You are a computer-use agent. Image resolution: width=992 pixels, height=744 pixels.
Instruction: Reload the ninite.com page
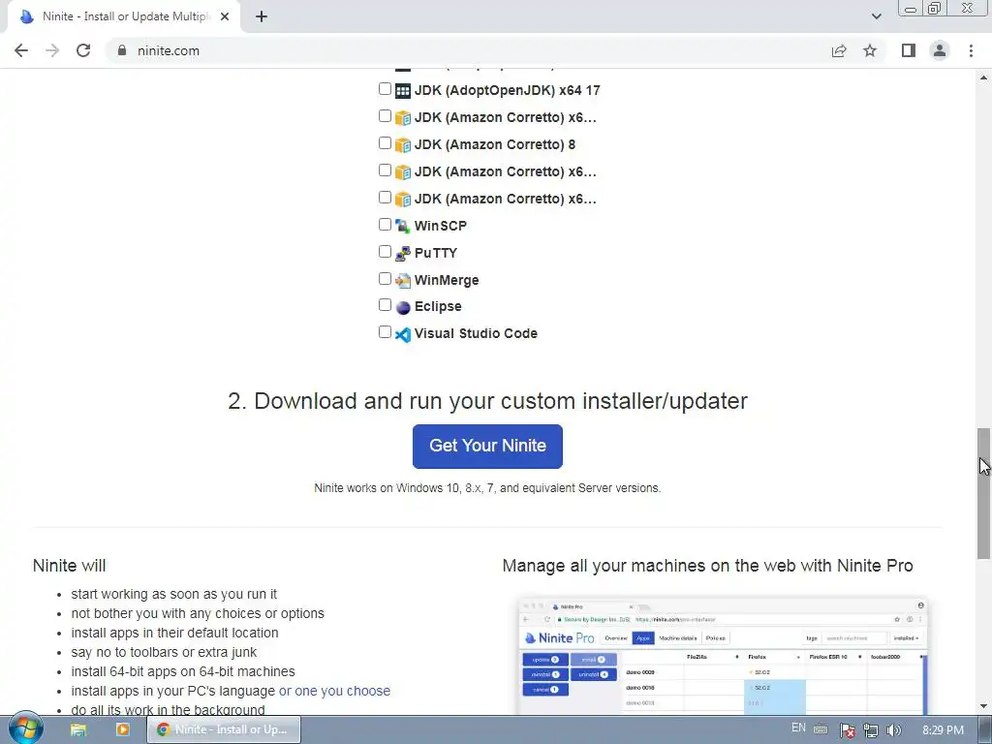coord(83,50)
